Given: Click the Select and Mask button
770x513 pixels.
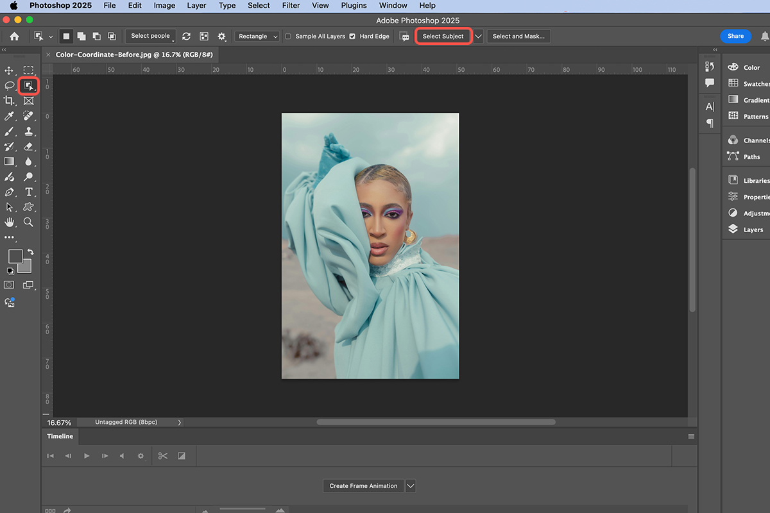Looking at the screenshot, I should click(518, 37).
